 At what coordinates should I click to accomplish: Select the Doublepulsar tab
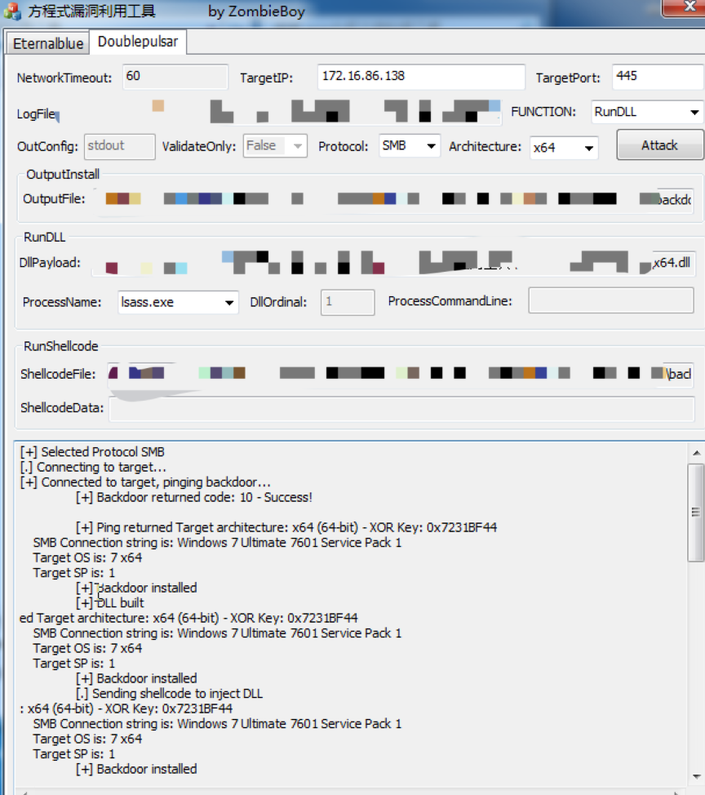click(x=138, y=42)
